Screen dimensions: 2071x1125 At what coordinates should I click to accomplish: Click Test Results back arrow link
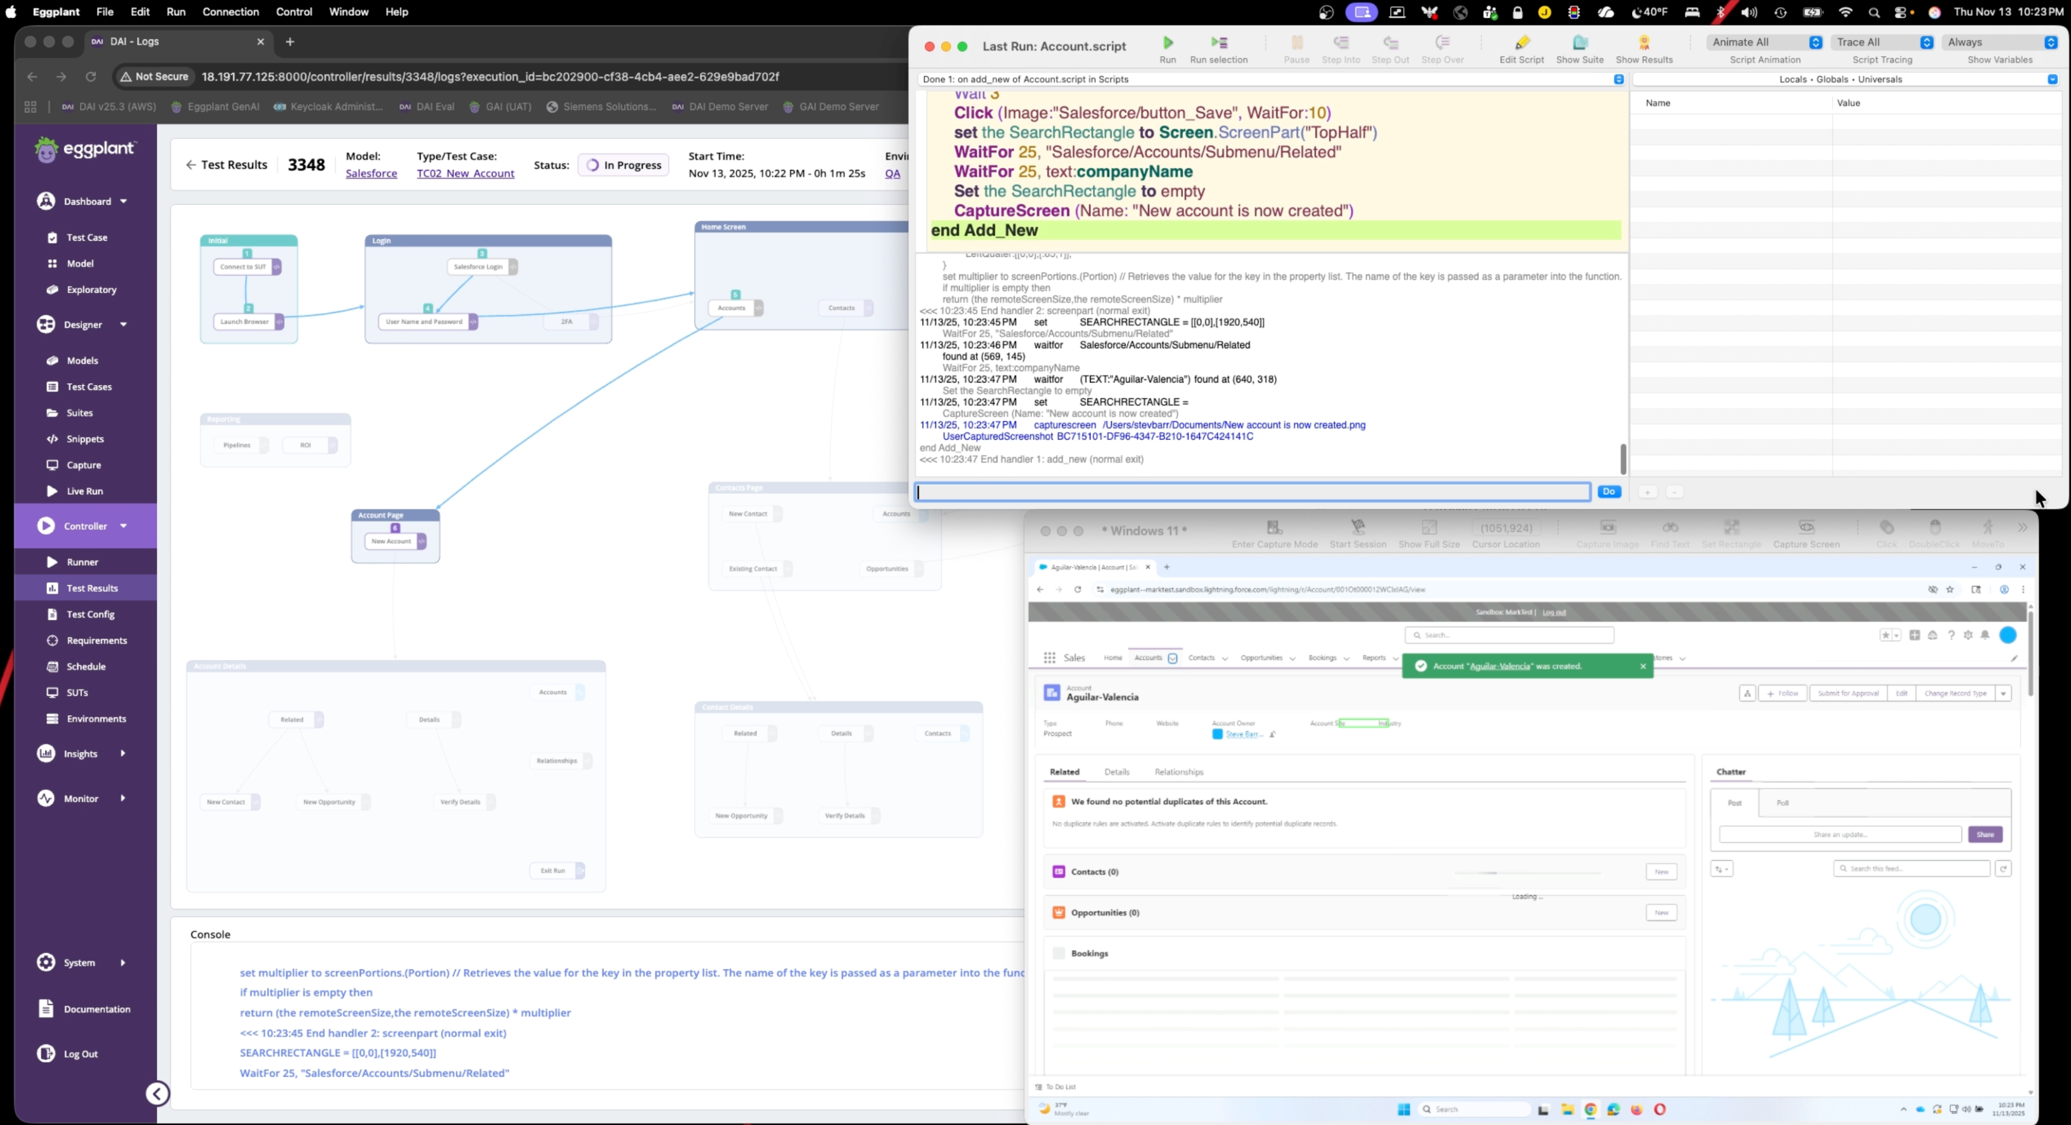coord(227,165)
